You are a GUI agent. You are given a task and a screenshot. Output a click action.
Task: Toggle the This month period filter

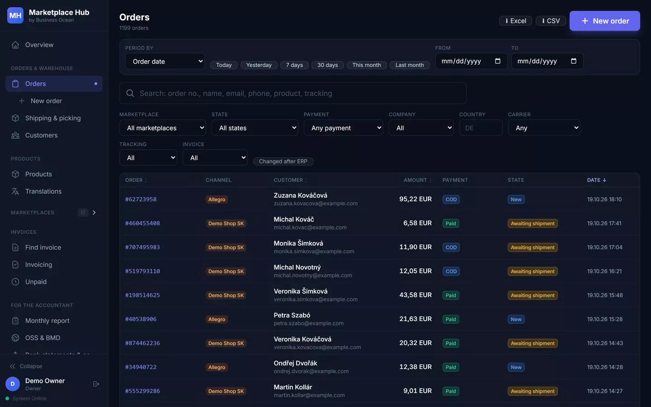coord(367,65)
